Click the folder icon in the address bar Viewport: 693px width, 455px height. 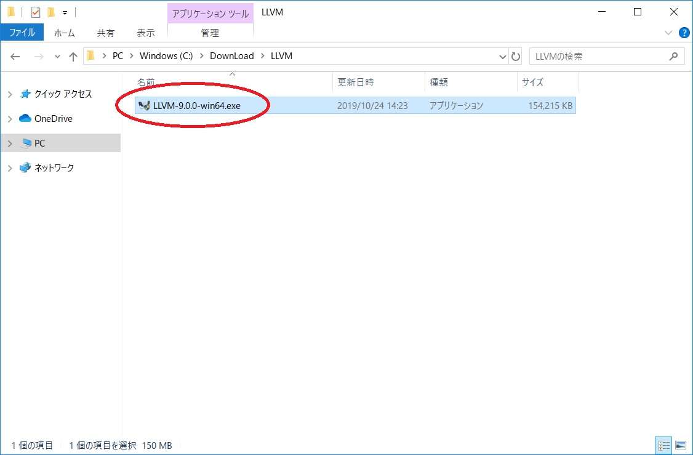point(91,55)
